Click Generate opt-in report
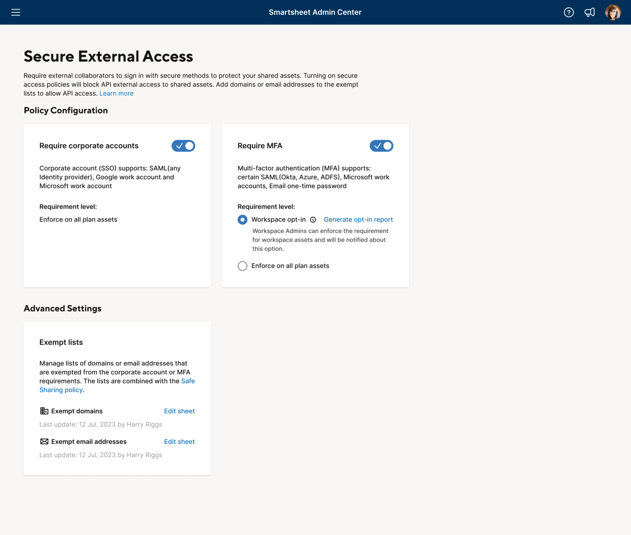The image size is (631, 535). pyautogui.click(x=358, y=219)
